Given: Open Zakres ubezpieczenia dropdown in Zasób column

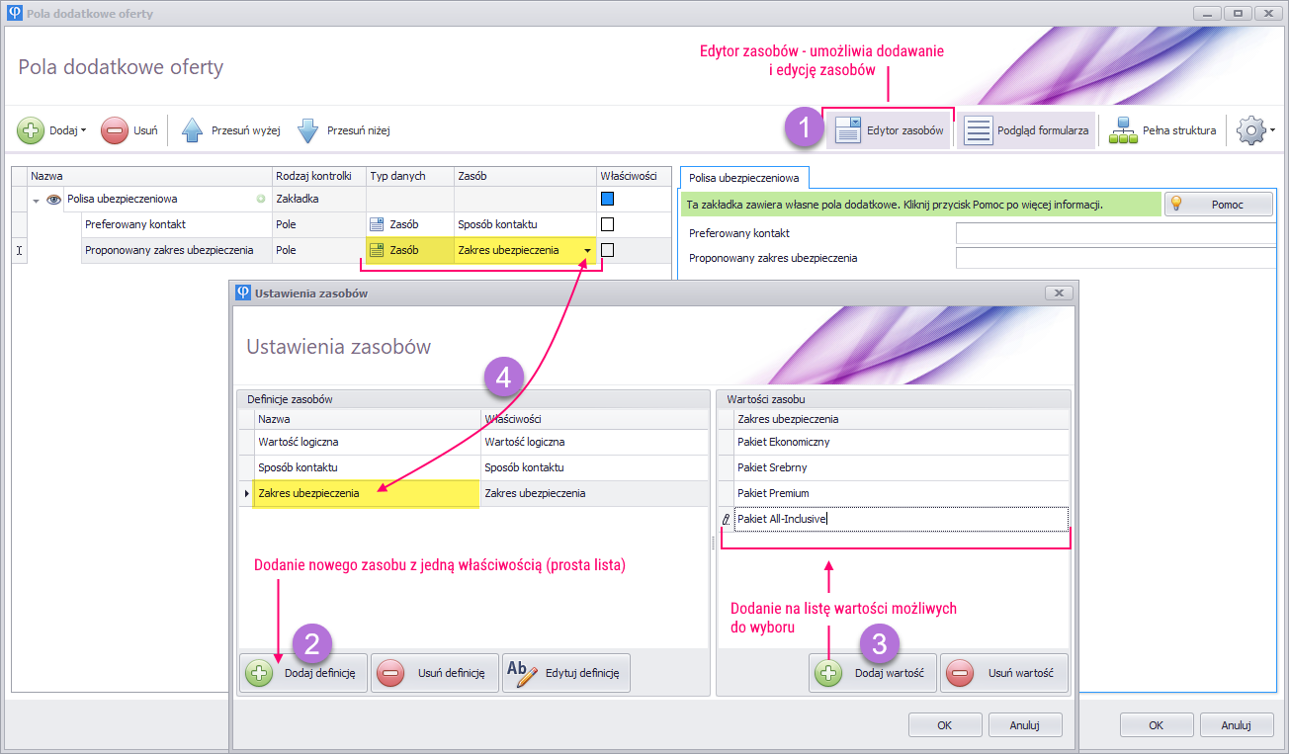Looking at the screenshot, I should click(x=587, y=251).
